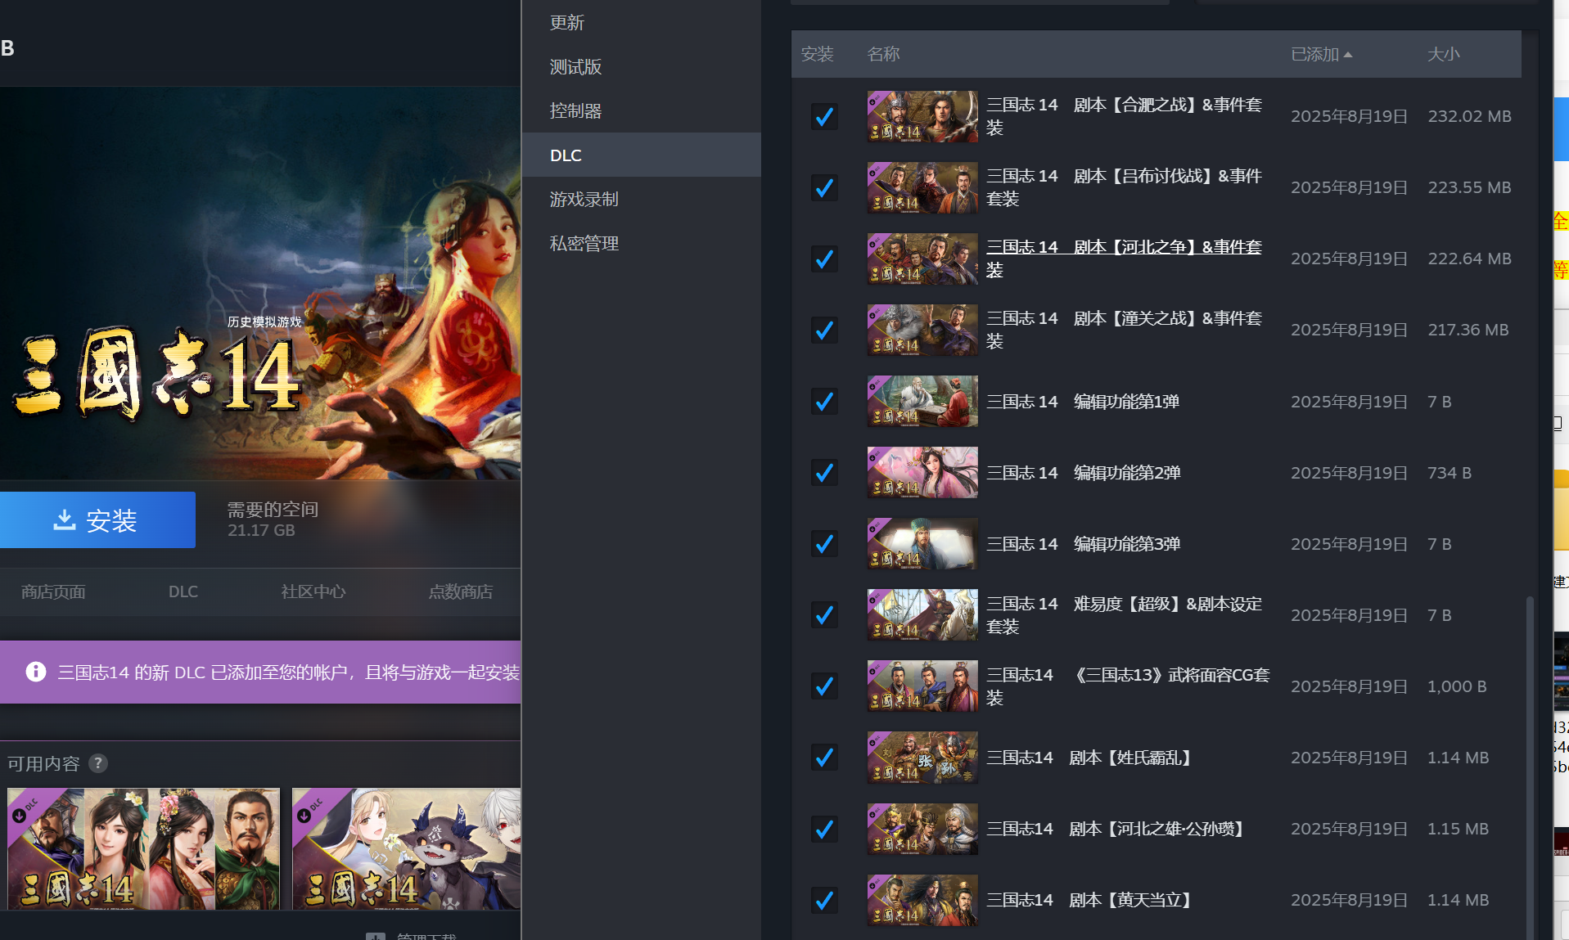Image resolution: width=1569 pixels, height=940 pixels.
Task: Toggle checkbox for 编辑功能第3弹
Action: coord(824,543)
